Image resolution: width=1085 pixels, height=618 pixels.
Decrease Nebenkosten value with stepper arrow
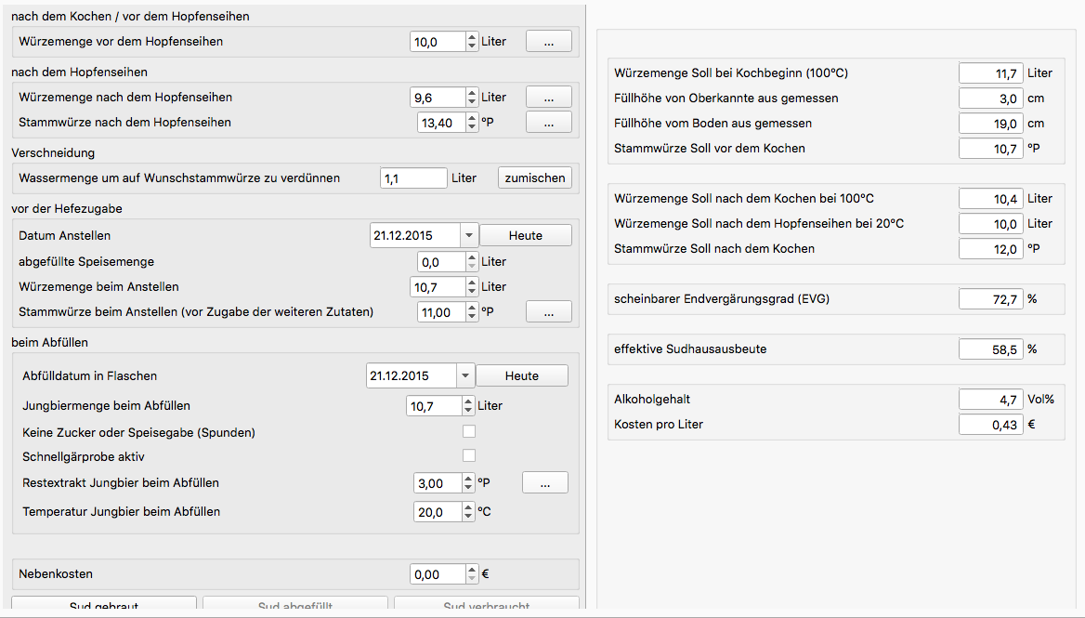coord(472,579)
